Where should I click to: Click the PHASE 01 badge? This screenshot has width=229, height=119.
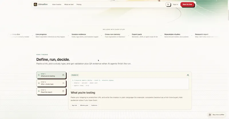(x=75, y=75)
